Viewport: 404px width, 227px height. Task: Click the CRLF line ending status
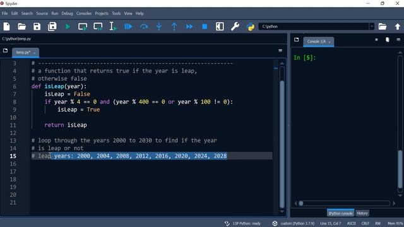(x=365, y=223)
